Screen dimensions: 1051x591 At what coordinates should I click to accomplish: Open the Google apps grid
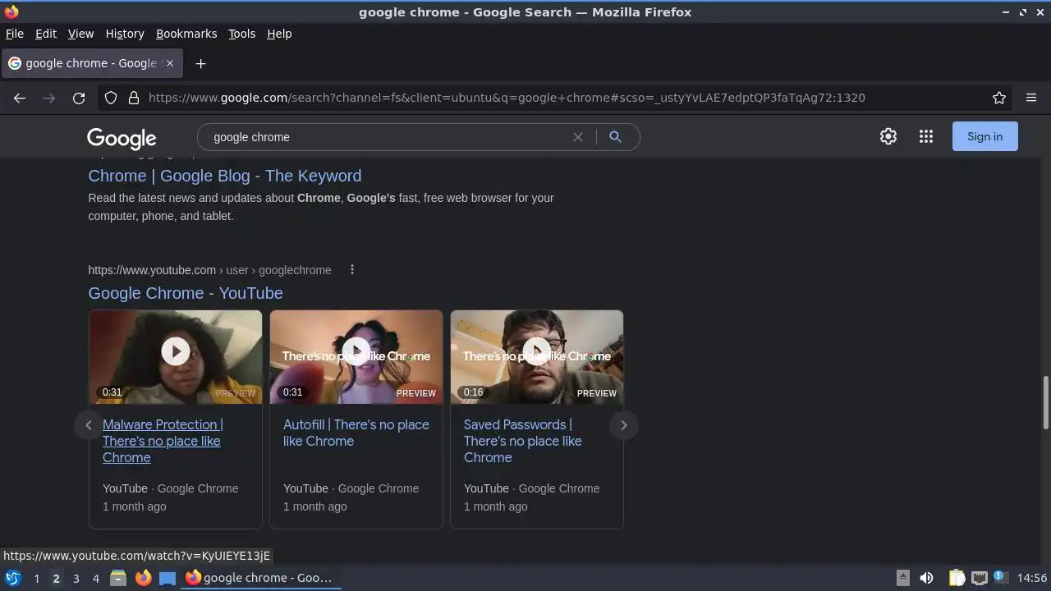click(x=926, y=136)
